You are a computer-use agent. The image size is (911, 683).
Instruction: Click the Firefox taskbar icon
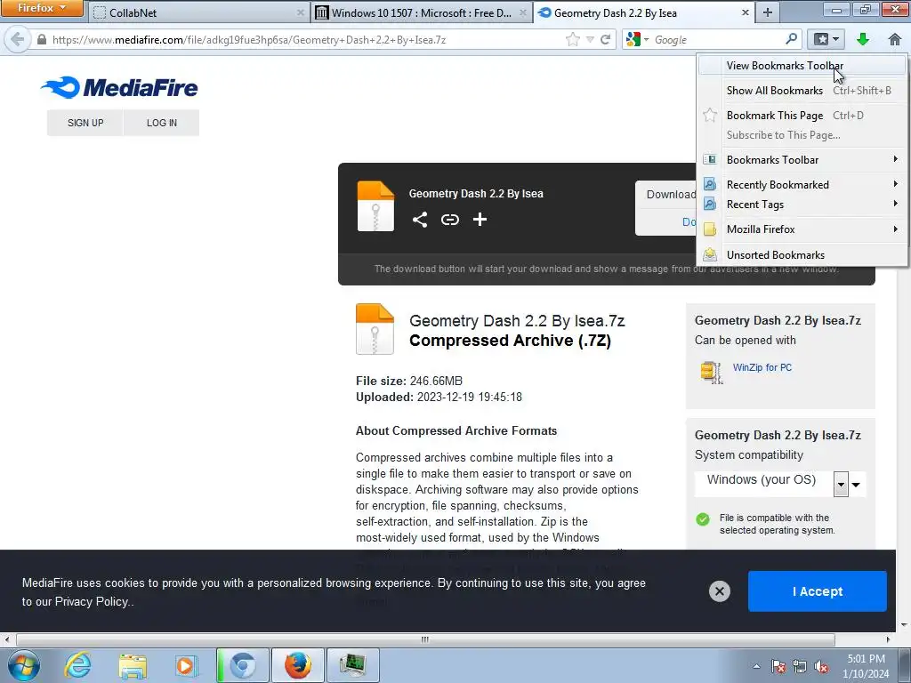click(297, 665)
